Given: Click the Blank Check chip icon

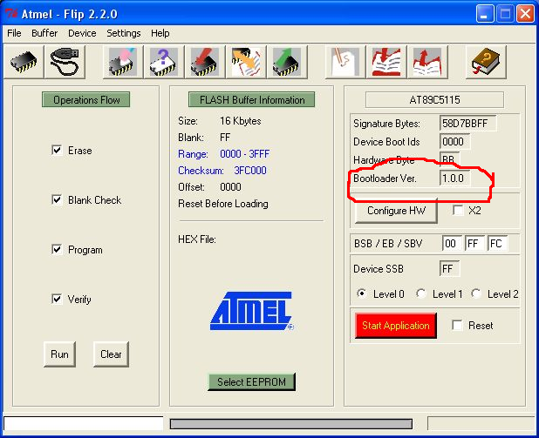Looking at the screenshot, I should pos(164,62).
